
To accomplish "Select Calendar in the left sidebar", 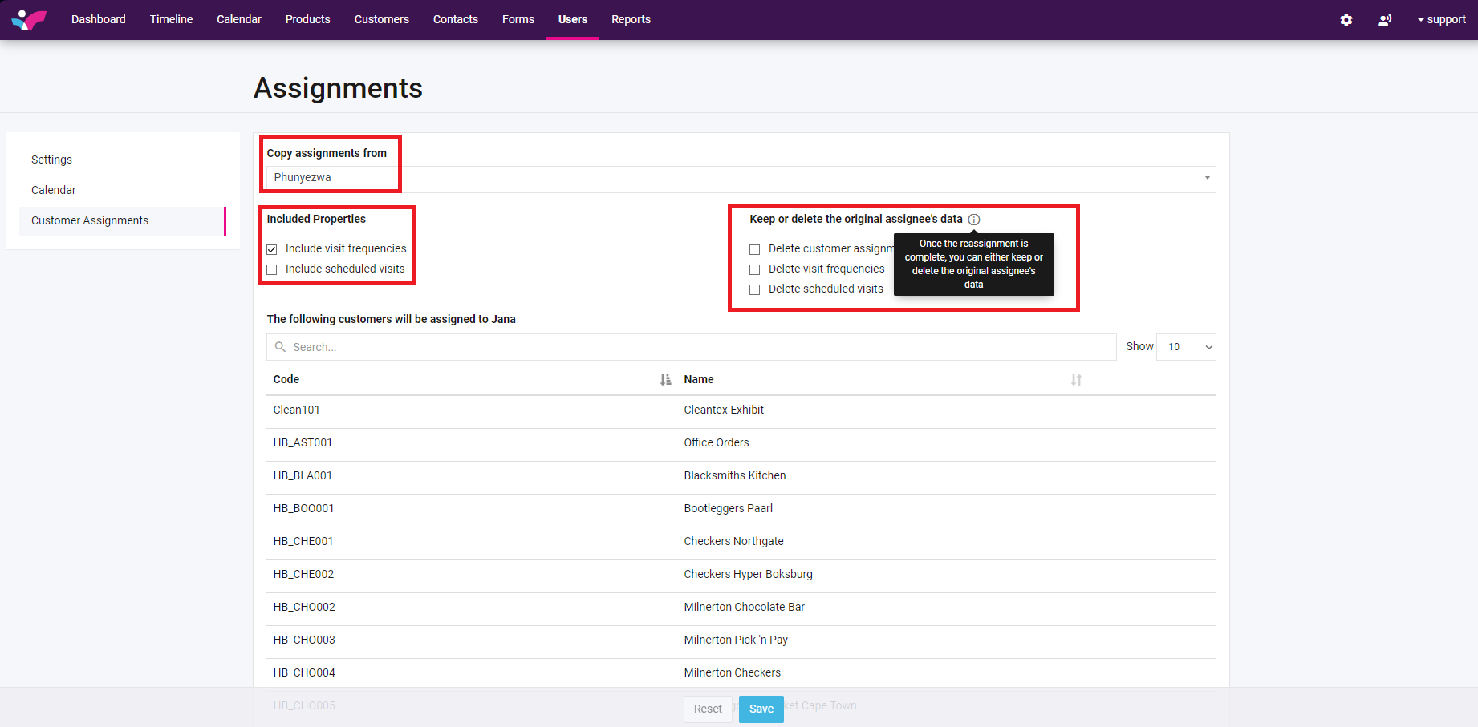I will [54, 190].
